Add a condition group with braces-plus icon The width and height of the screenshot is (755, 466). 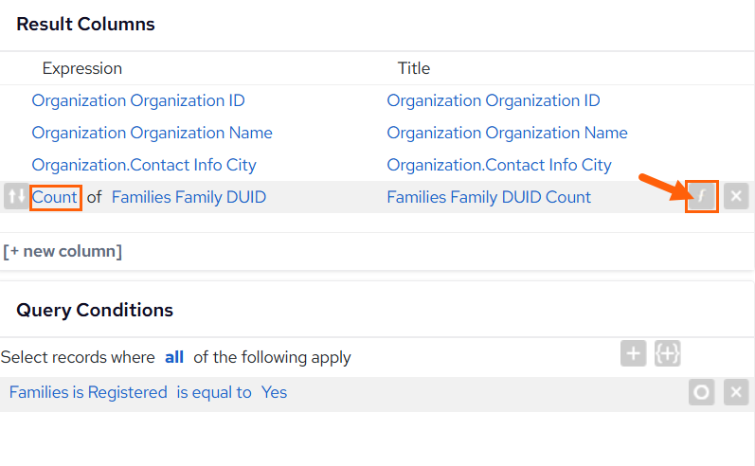pos(667,353)
